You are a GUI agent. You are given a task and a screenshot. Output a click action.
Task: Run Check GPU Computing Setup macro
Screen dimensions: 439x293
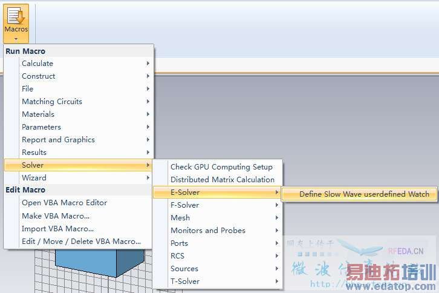point(221,167)
